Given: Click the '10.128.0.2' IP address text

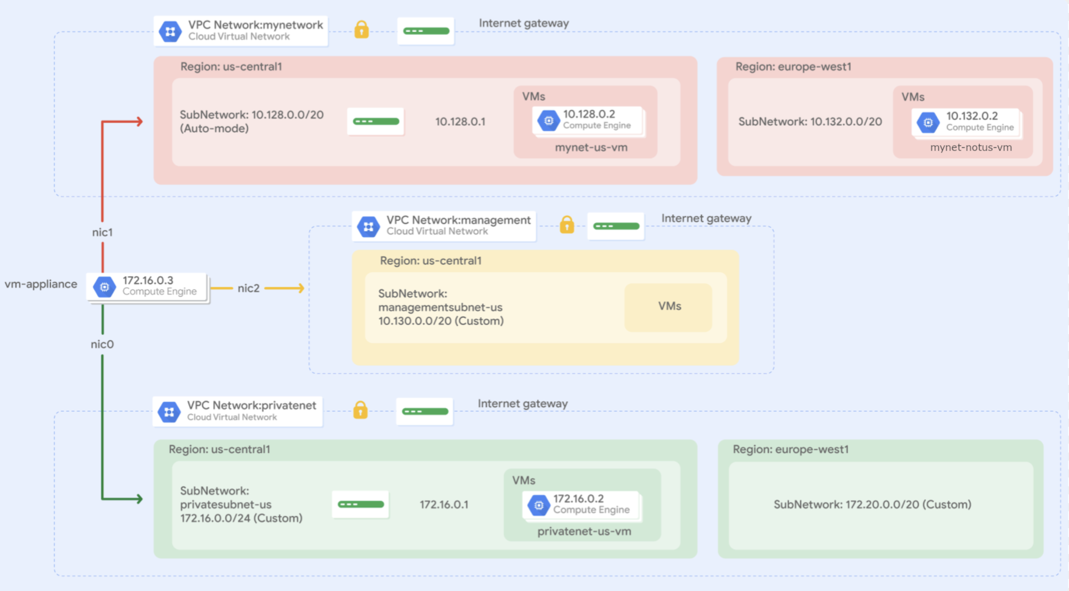Looking at the screenshot, I should coord(589,114).
